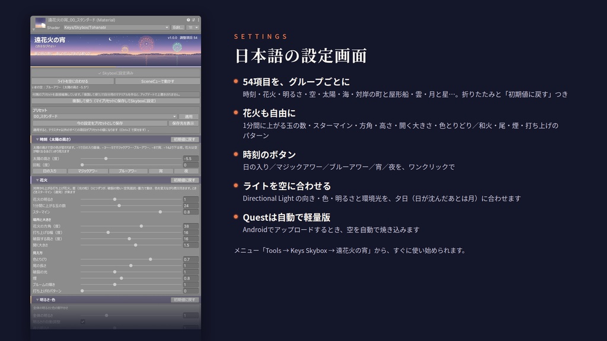Viewport: 607px width, 341px height.
Task: Click the 1分間に上がる玉の数 value field 24
Action: [190, 205]
